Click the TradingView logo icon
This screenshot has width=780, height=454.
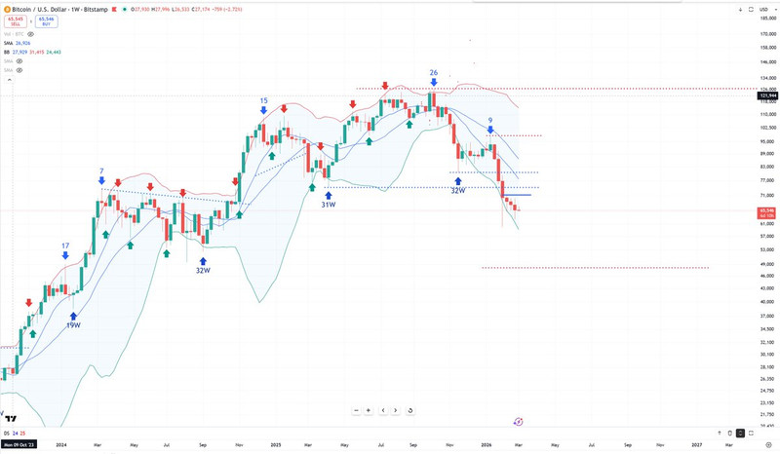[x=10, y=419]
